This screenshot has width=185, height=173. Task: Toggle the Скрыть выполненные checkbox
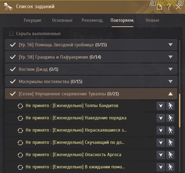pos(11,34)
